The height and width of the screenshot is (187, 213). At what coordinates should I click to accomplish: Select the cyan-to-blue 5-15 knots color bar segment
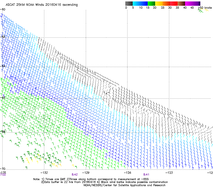tap(140, 3)
